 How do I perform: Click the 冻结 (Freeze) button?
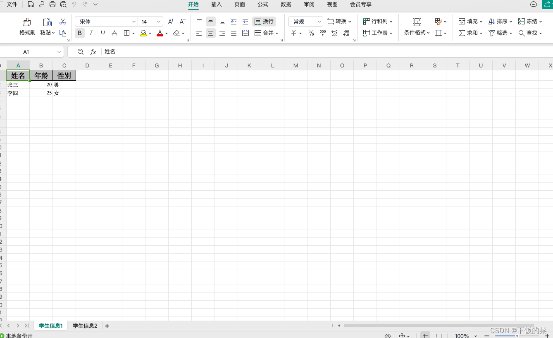(x=530, y=22)
